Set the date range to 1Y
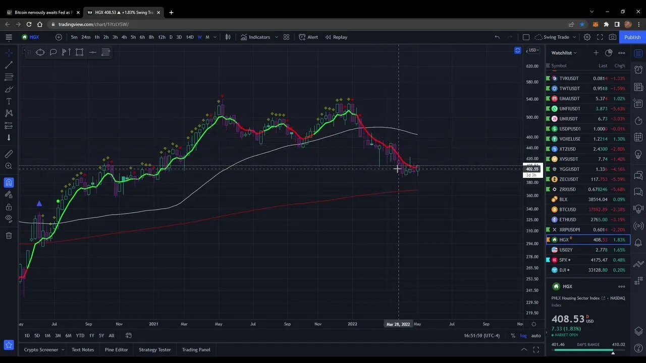This screenshot has width=646, height=363. pos(91,335)
